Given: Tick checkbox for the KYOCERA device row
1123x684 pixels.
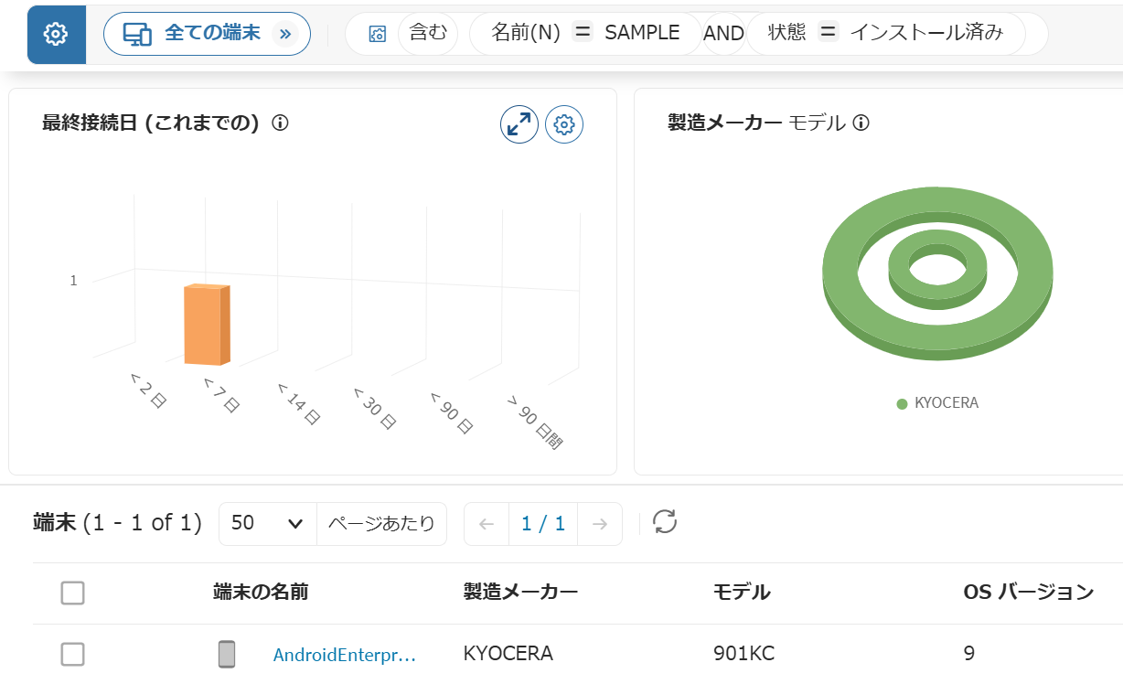Looking at the screenshot, I should pyautogui.click(x=72, y=654).
